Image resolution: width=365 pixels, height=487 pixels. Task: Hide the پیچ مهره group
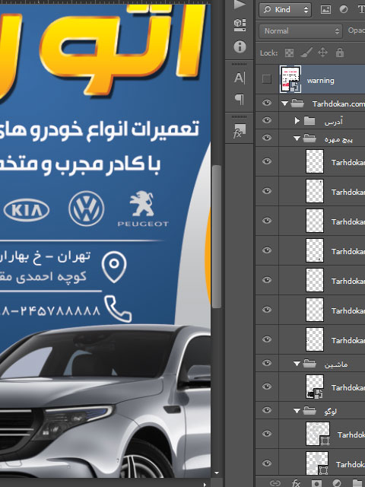(267, 138)
